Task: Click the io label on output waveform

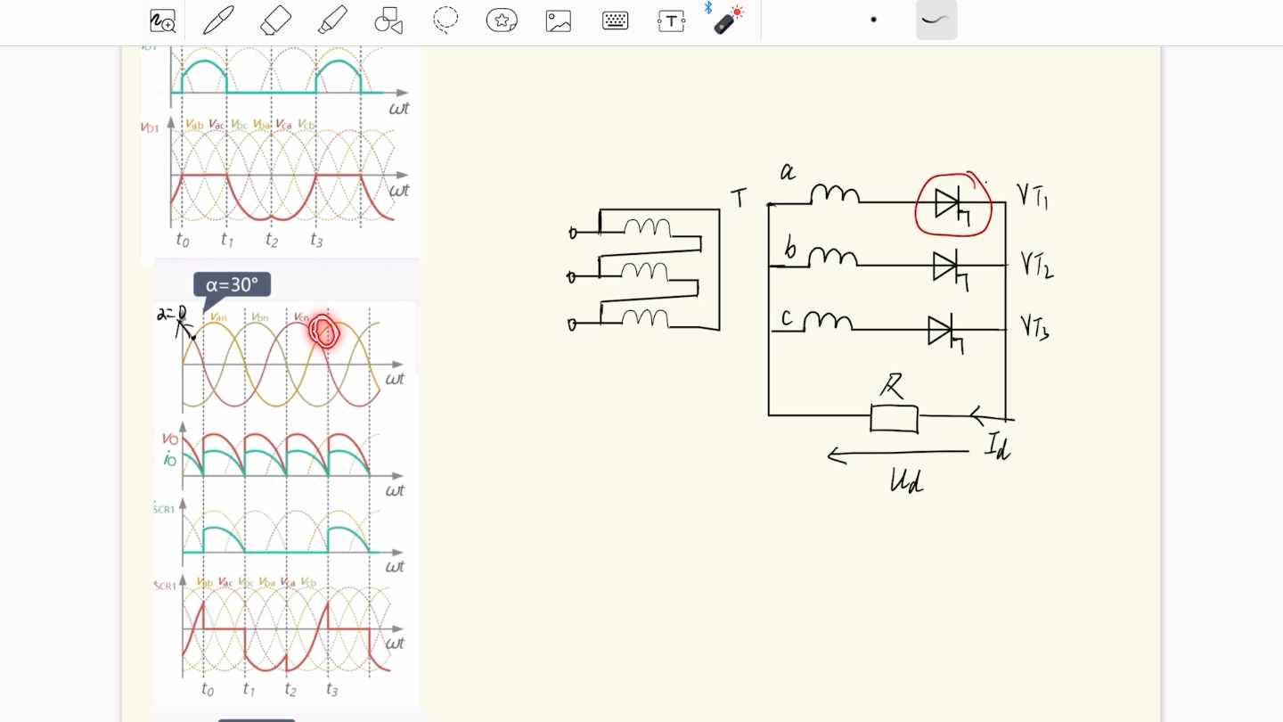Action: click(169, 459)
